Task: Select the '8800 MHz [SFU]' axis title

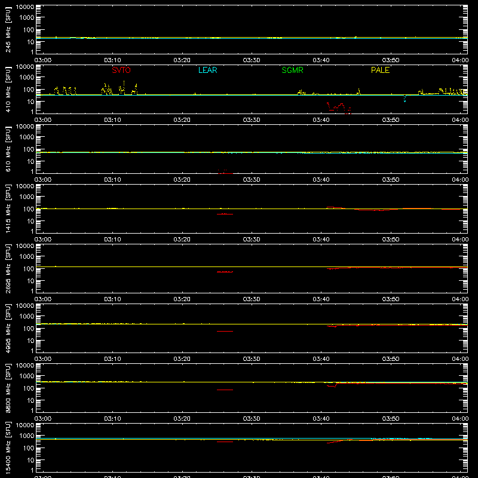Action: (8, 388)
